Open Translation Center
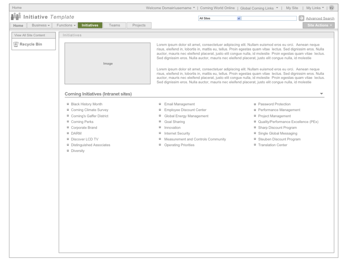The image size is (347, 260). [273, 145]
